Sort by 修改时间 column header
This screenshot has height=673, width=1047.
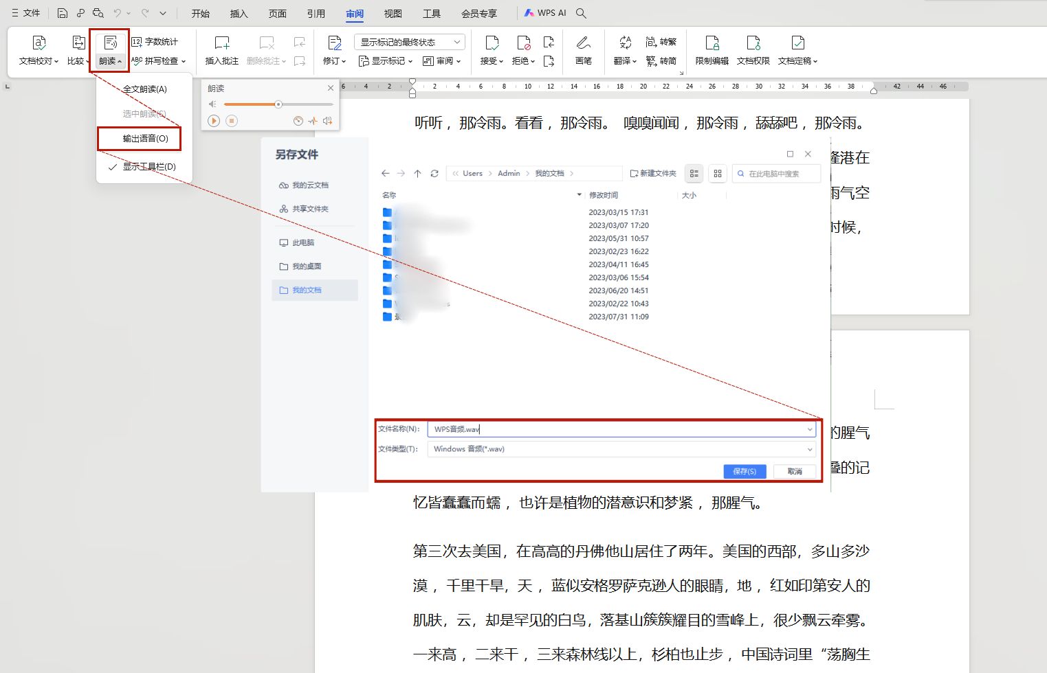tap(604, 195)
